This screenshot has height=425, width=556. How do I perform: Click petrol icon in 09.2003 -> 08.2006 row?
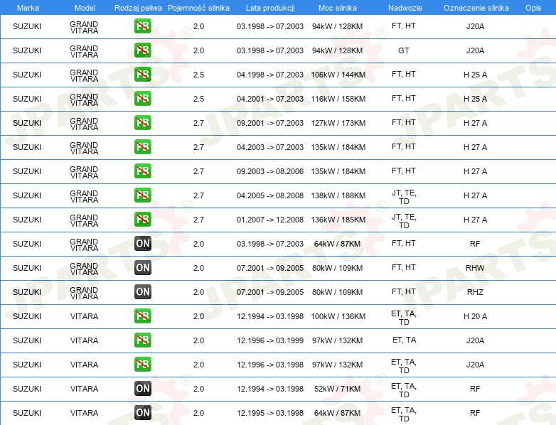(142, 171)
